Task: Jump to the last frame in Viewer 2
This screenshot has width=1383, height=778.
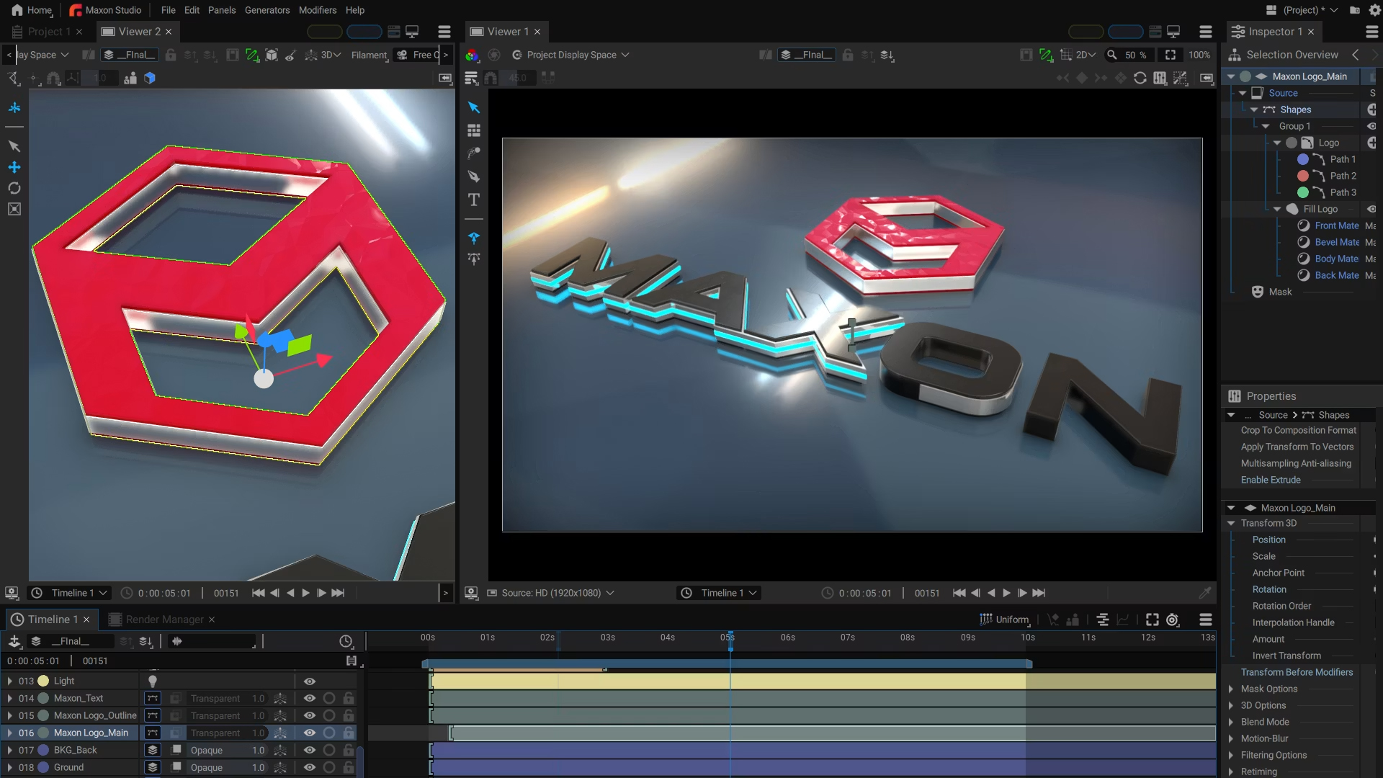Action: coord(338,593)
